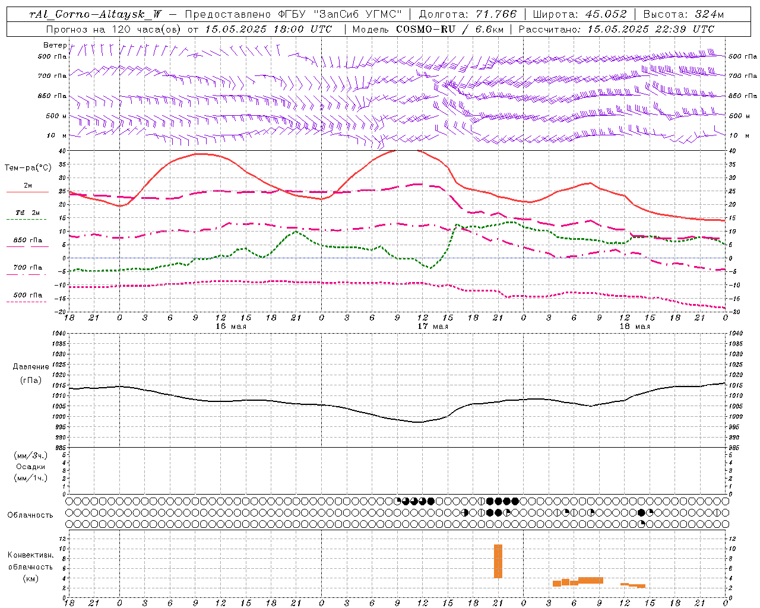
Task: Click the forecast start time 15.05.2025 18:00 UTC
Action: click(268, 29)
